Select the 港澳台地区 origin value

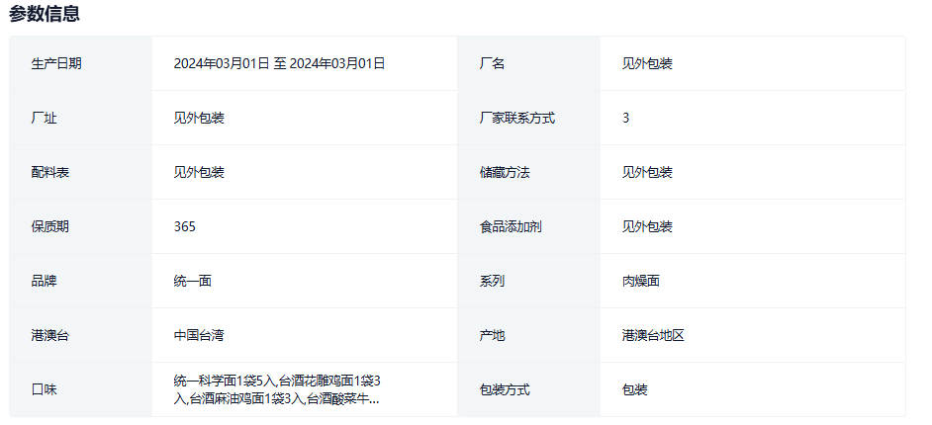click(x=653, y=335)
